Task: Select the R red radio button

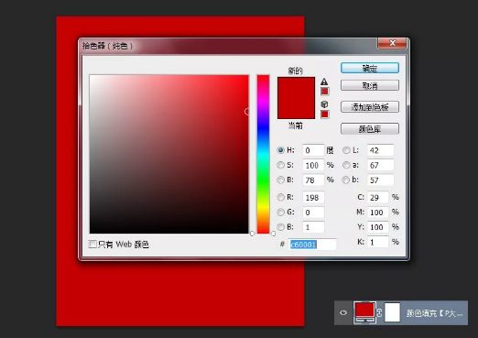Action: click(x=280, y=197)
